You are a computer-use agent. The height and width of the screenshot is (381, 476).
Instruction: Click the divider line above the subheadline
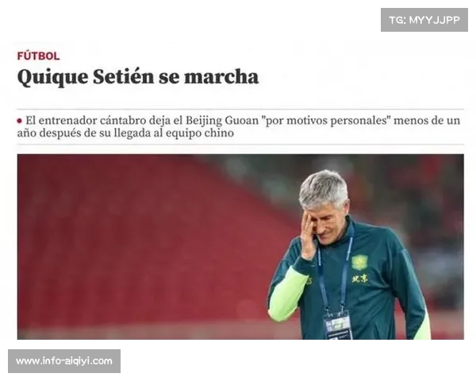[x=240, y=109]
